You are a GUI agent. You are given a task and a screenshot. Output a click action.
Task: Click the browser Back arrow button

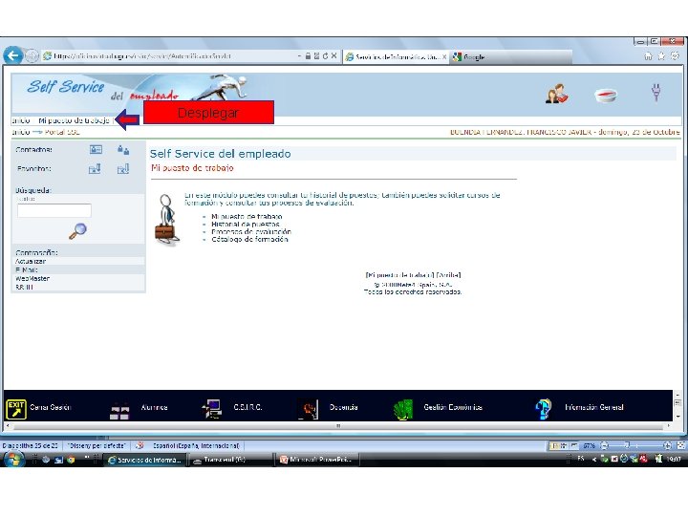12,55
